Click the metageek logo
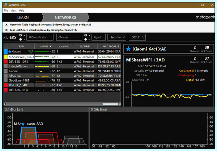This screenshot has height=151, width=217. (x=205, y=17)
